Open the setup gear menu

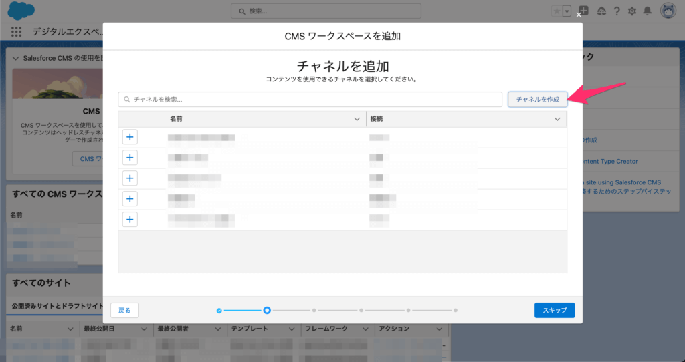click(x=631, y=11)
